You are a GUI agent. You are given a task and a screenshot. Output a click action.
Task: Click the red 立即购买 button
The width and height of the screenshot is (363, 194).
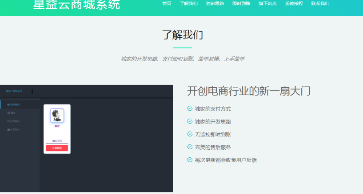coord(57,148)
